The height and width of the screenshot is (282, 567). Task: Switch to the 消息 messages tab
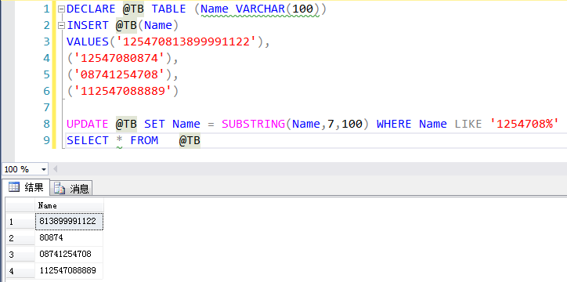pos(71,188)
